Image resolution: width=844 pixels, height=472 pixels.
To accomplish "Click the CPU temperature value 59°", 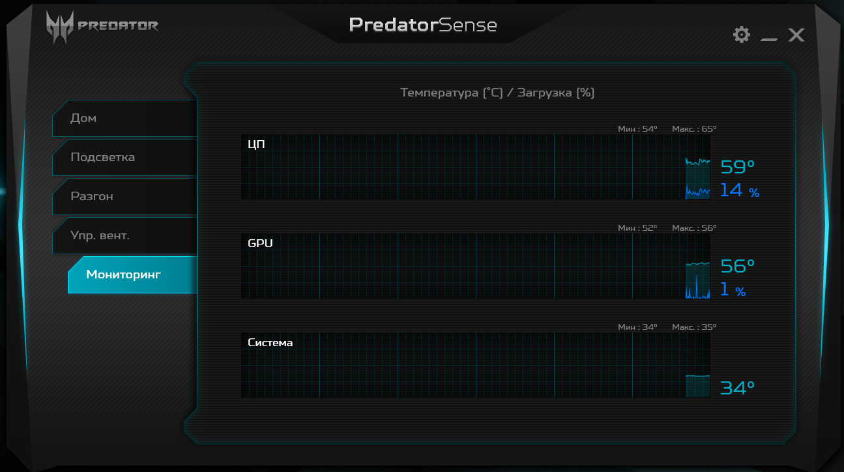I will (737, 167).
